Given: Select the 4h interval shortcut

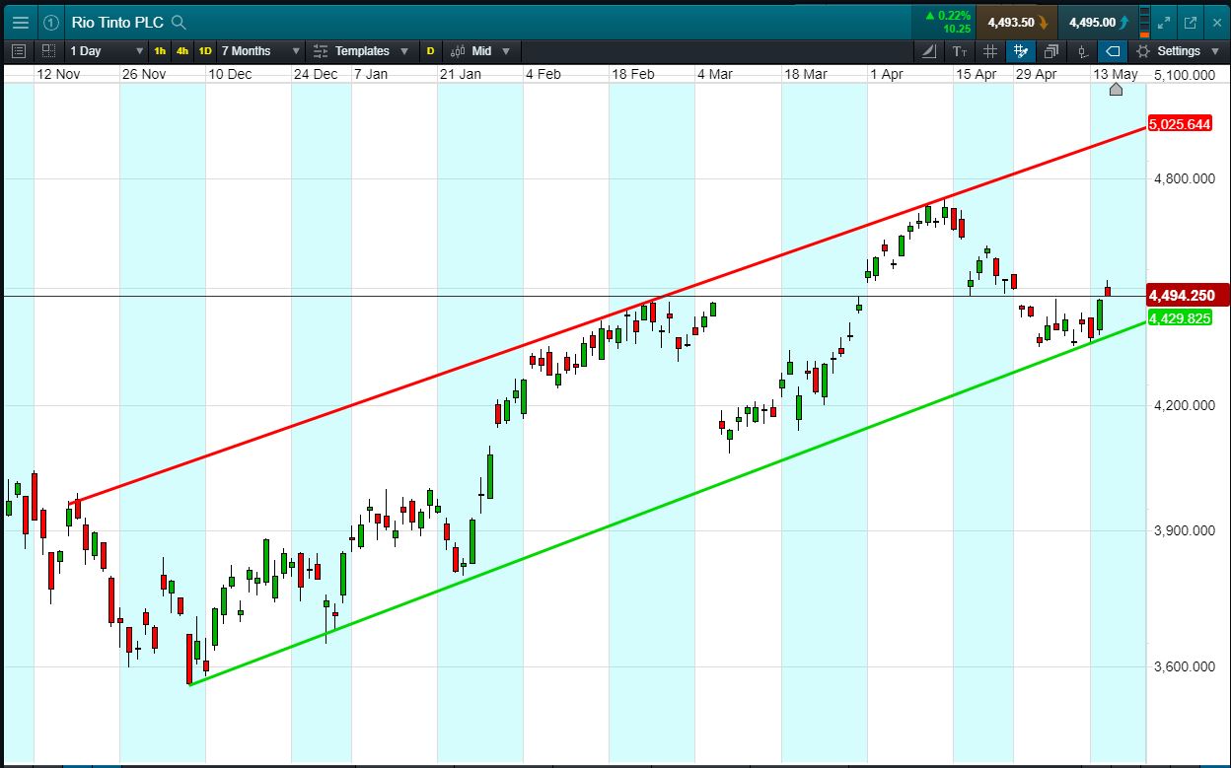Looking at the screenshot, I should point(182,50).
